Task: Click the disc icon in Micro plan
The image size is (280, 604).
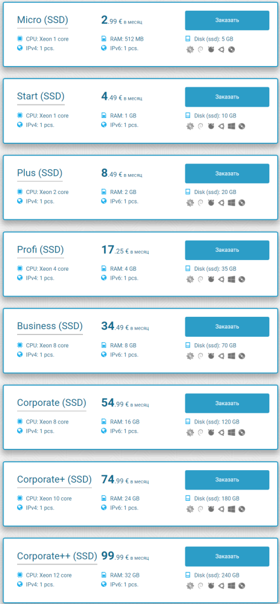Action: 231,50
